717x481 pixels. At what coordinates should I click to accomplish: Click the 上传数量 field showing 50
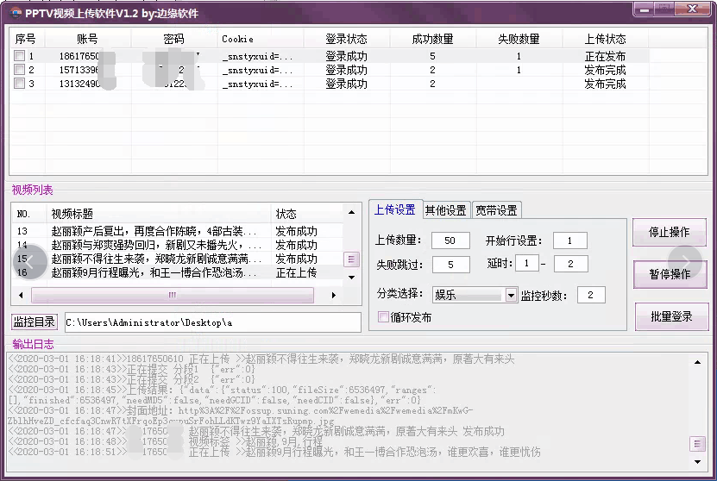450,240
